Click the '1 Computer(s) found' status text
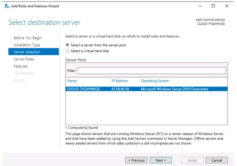Image resolution: width=237 pixels, height=166 pixels. [x=82, y=128]
